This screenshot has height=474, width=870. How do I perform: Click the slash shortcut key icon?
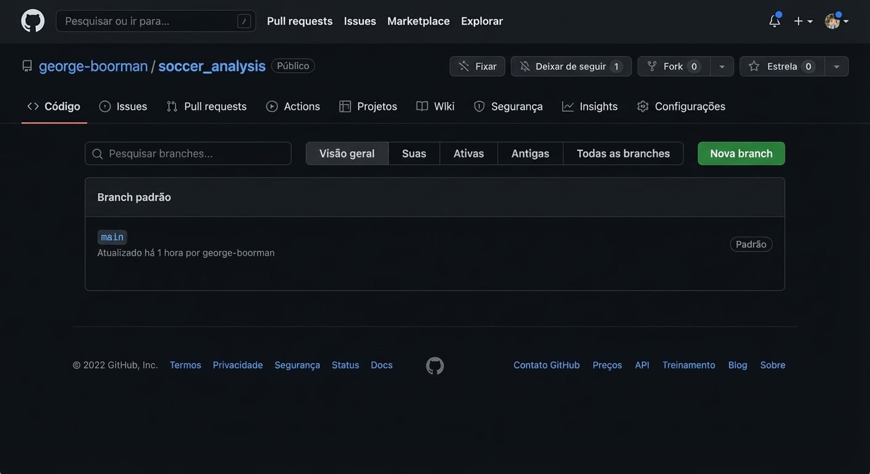[244, 21]
